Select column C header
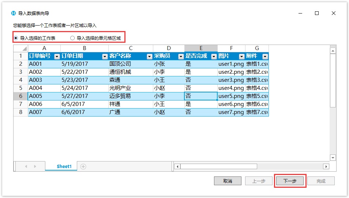This screenshot has width=349, height=198. [x=131, y=48]
